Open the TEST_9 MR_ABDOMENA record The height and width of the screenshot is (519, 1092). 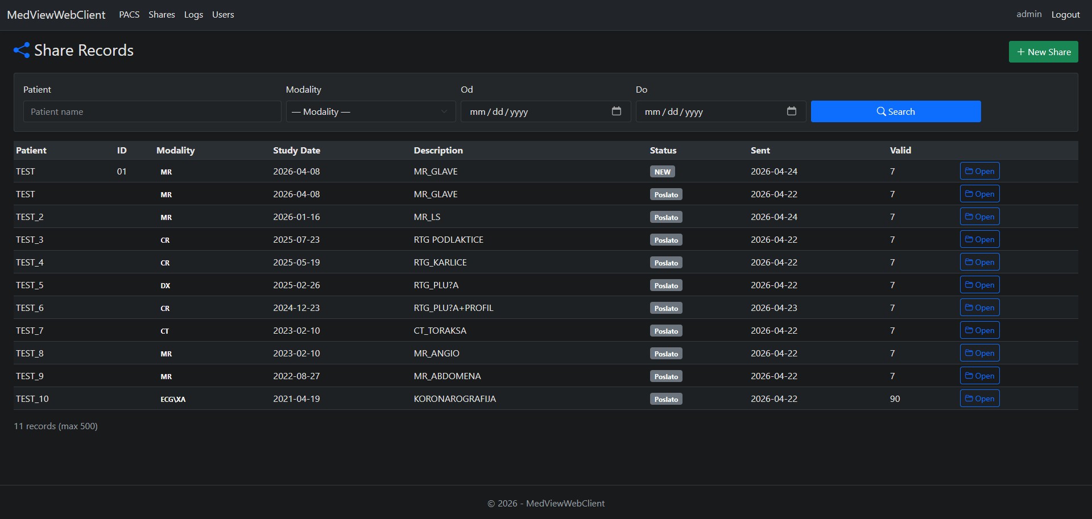pyautogui.click(x=979, y=376)
